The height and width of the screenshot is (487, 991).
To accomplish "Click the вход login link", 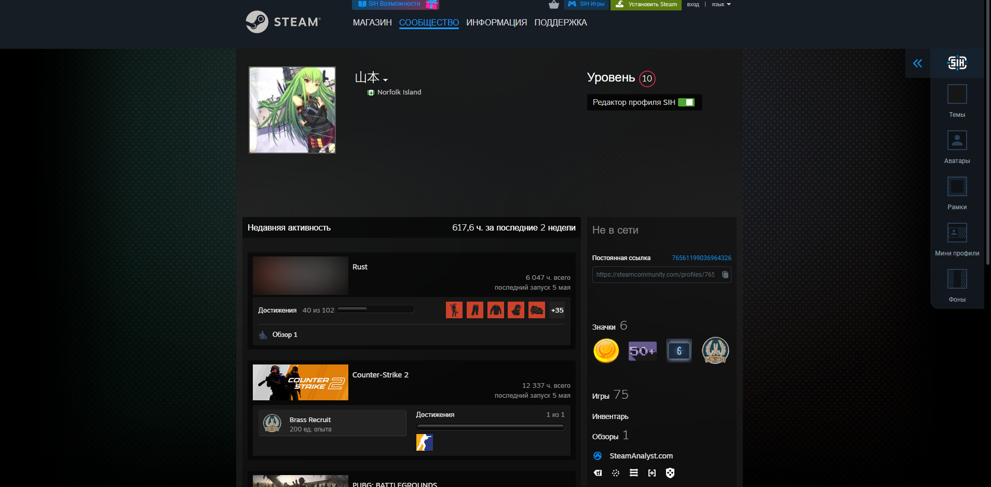I will (x=693, y=4).
